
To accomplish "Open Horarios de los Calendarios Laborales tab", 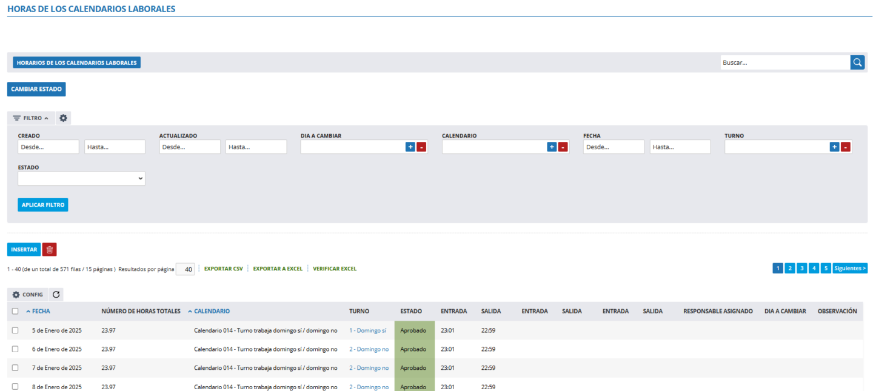I will pos(77,62).
